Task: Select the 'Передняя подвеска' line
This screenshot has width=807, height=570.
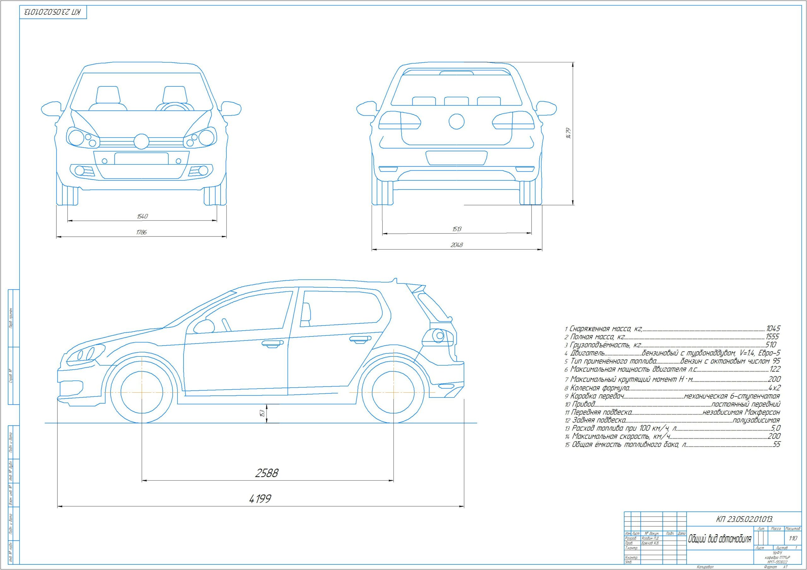Action: pyautogui.click(x=672, y=412)
